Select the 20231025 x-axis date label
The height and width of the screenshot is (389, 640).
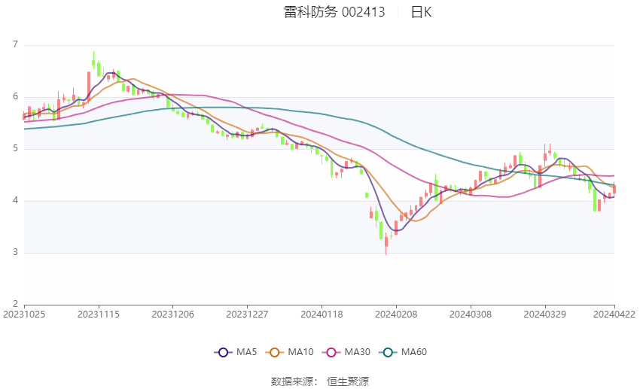(24, 315)
